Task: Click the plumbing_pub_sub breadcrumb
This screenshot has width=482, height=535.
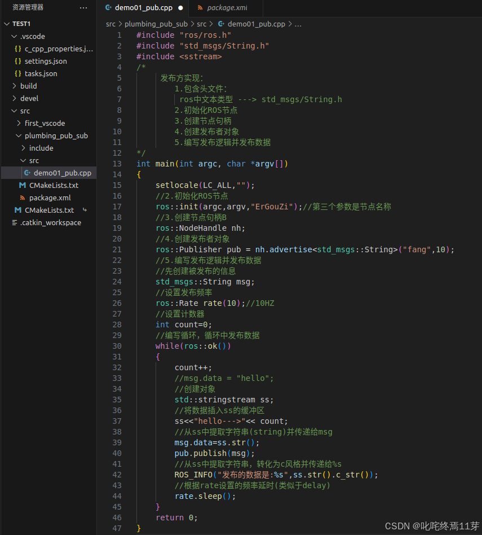Action: (156, 24)
